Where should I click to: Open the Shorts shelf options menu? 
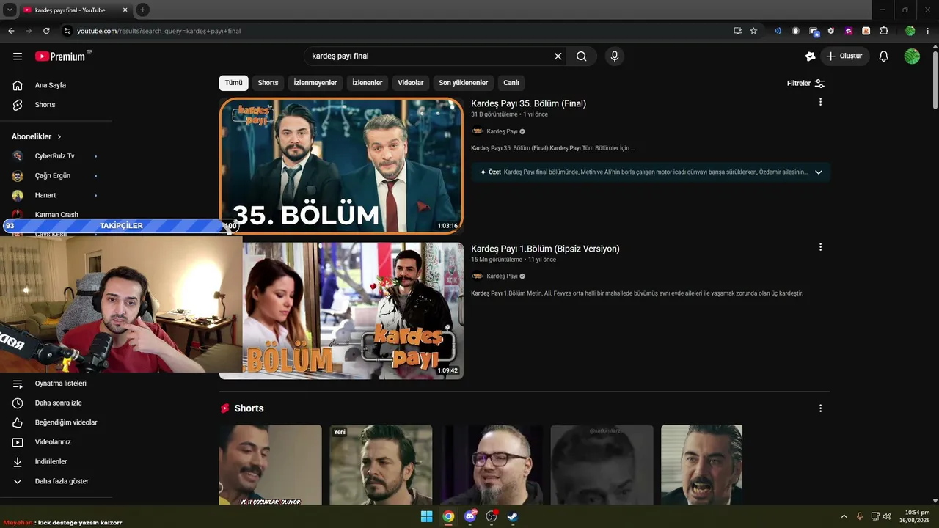(x=820, y=408)
